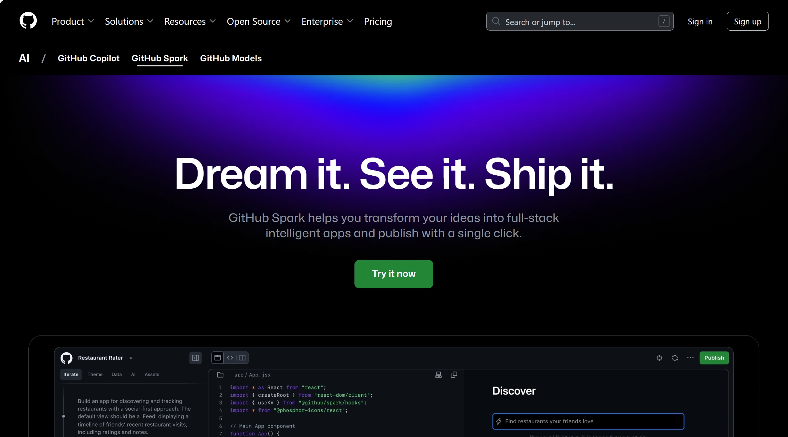Switch to the Assets tab

[x=152, y=375]
